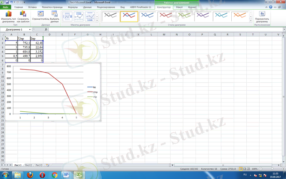Image resolution: width=286 pixels, height=179 pixels.
Task: Click the zoom in plus button
Action: click(283, 169)
